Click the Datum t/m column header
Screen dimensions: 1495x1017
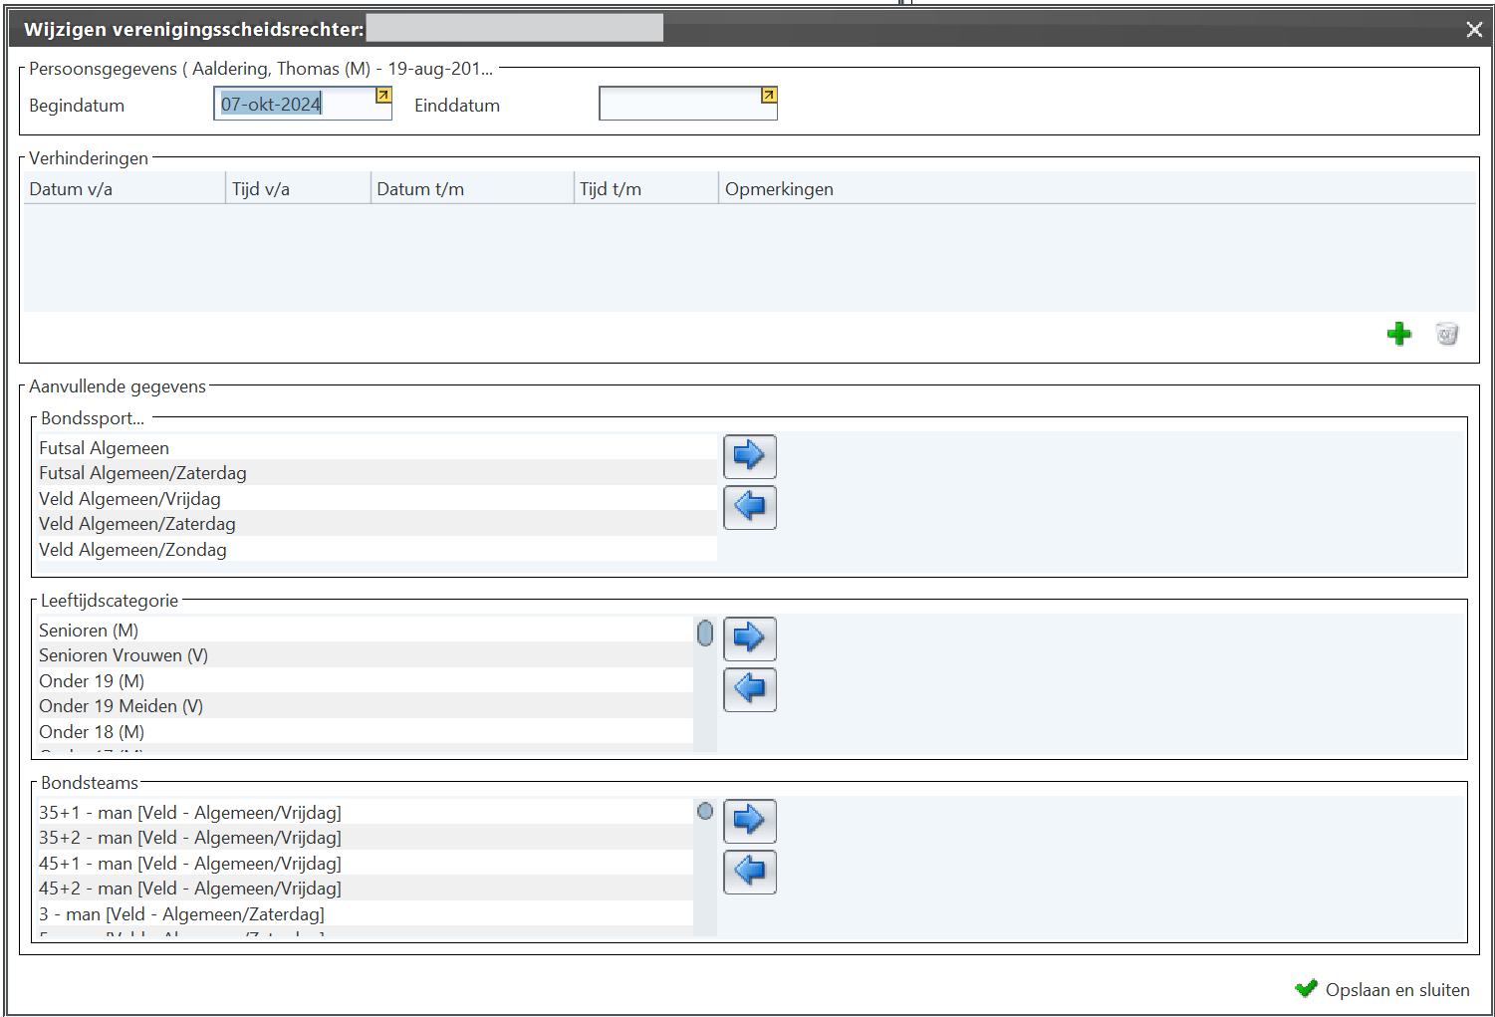[472, 188]
